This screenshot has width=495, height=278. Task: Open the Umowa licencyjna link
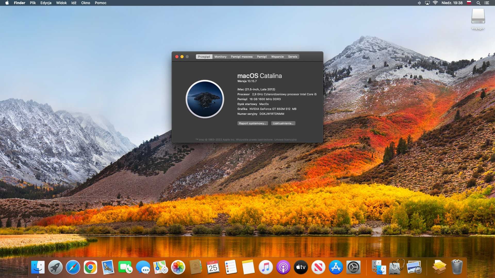[x=285, y=140]
